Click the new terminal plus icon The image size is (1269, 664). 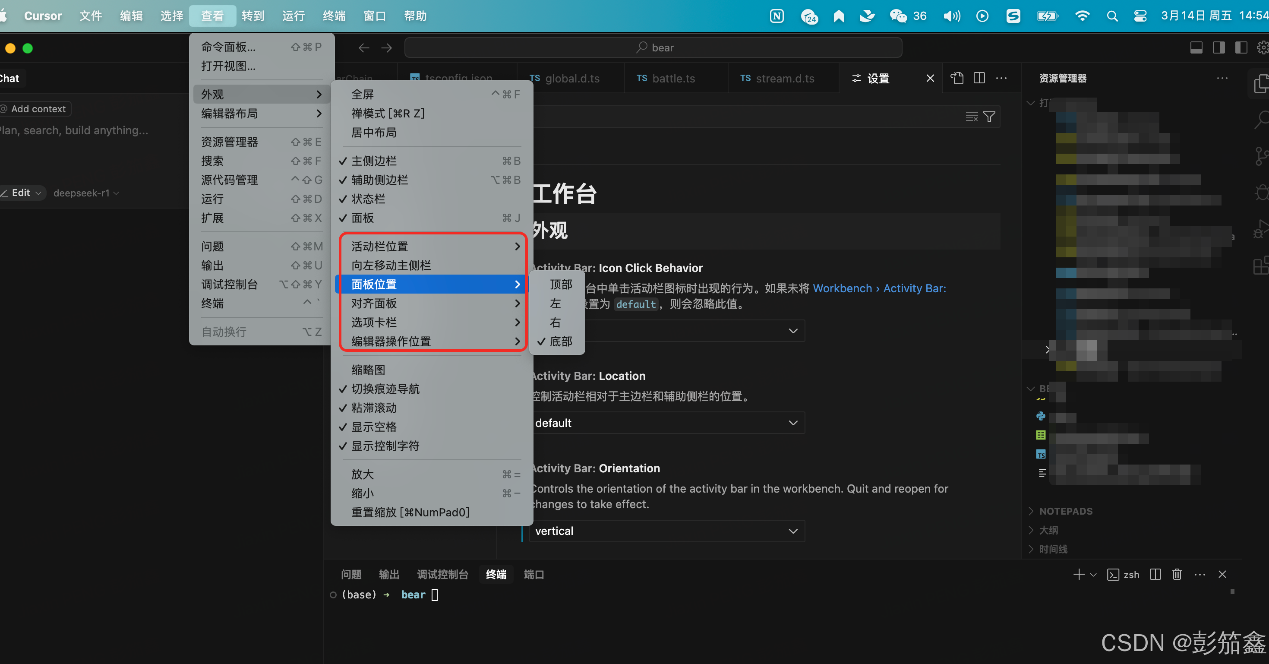tap(1078, 574)
